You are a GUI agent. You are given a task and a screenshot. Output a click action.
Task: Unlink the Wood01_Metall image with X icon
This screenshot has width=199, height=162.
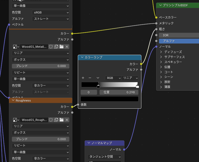tap(67, 47)
